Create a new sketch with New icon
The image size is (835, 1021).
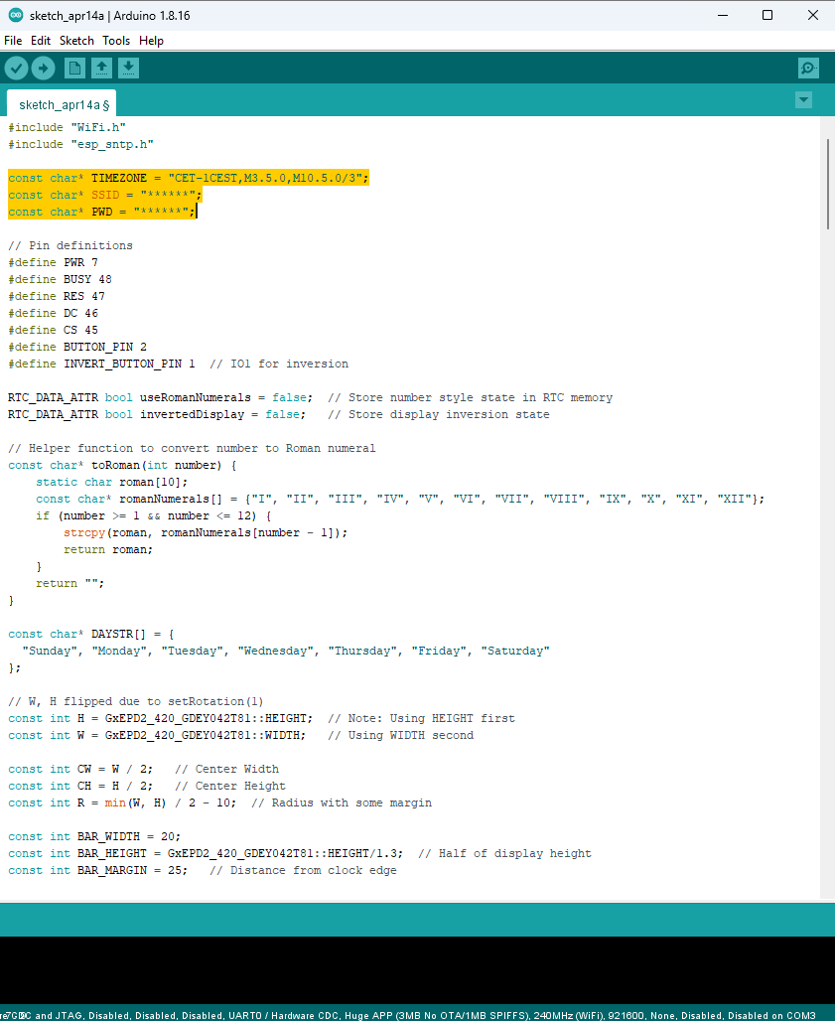pyautogui.click(x=74, y=68)
